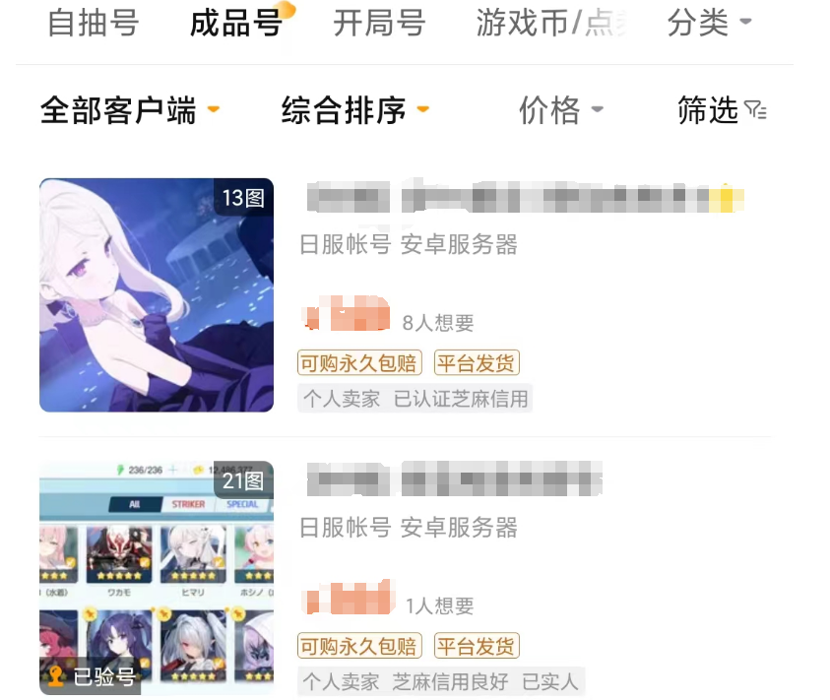Click the 21图 image count badge
830x700 pixels.
pyautogui.click(x=243, y=480)
